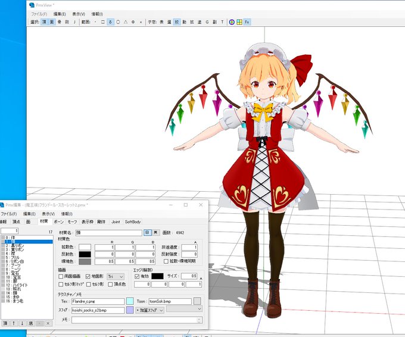The width and height of the screenshot is (405, 337).
Task: Move material up with ↑ button
Action: click(x=14, y=323)
